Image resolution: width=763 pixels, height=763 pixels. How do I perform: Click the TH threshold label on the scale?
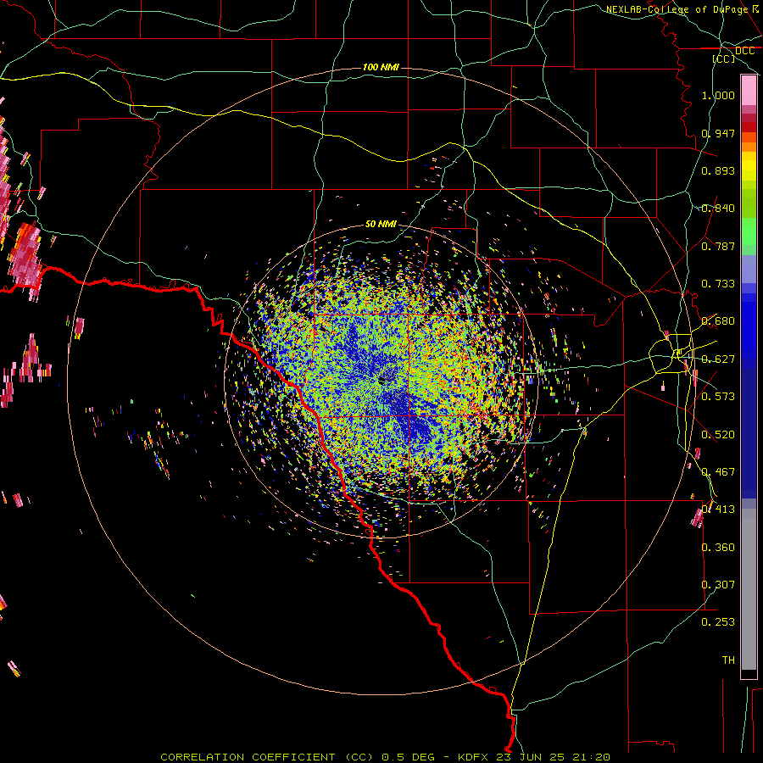click(x=728, y=660)
